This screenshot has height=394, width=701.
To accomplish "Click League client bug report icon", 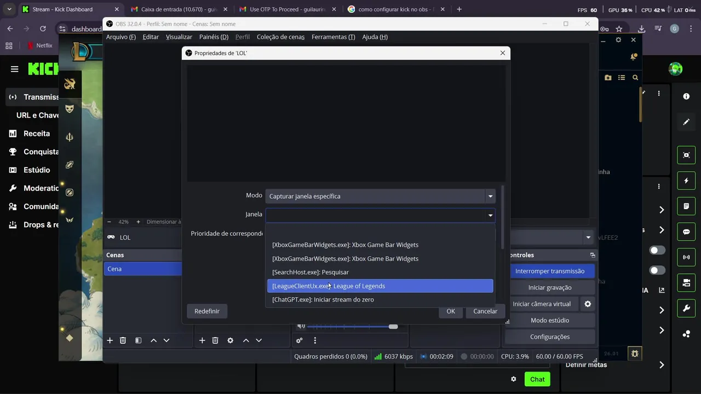I will click(x=635, y=354).
